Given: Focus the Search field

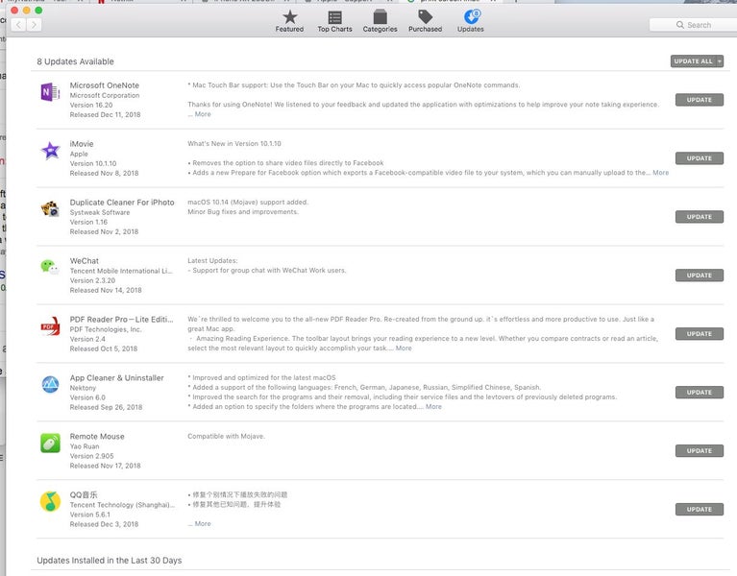Looking at the screenshot, I should point(694,25).
